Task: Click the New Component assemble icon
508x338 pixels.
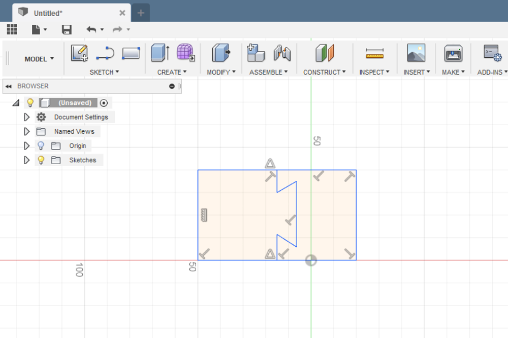Action: click(256, 53)
